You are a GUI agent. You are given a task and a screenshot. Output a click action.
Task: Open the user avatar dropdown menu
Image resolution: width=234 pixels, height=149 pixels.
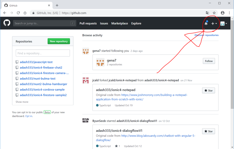tap(224, 23)
